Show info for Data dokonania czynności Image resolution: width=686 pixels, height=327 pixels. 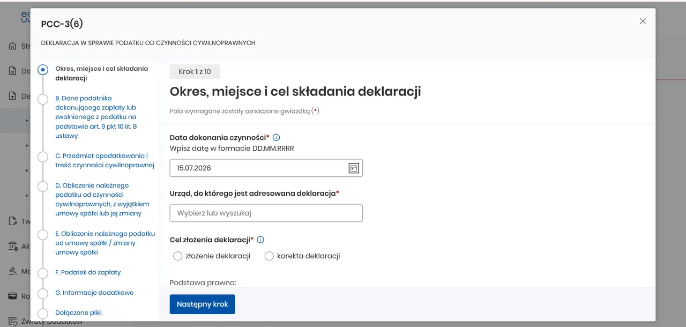click(x=277, y=138)
